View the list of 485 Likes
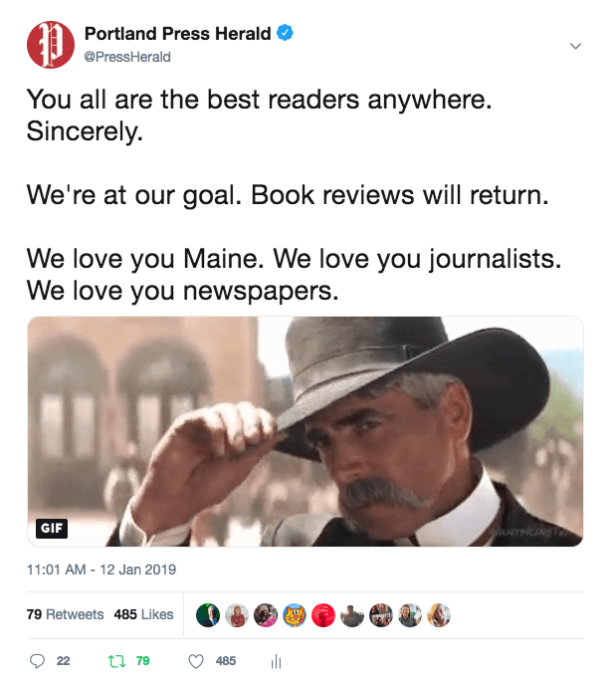This screenshot has height=689, width=615. 143,614
